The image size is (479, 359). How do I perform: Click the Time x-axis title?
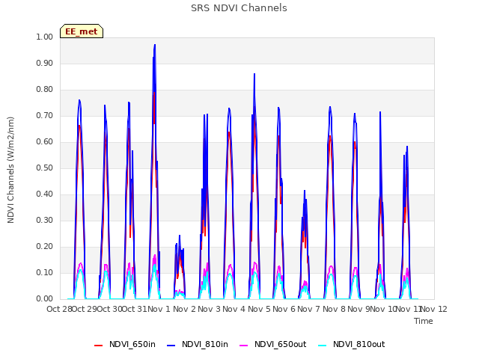coord(424,321)
